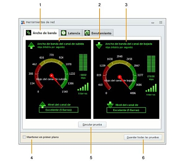Click the download channel speedometer gauge
This screenshot has height=163, width=186.
tap(119, 76)
